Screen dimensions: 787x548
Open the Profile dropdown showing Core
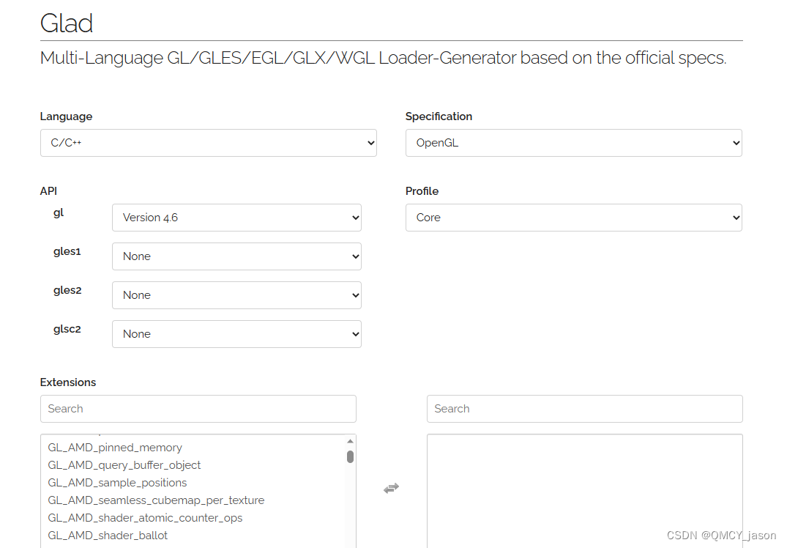pos(574,218)
